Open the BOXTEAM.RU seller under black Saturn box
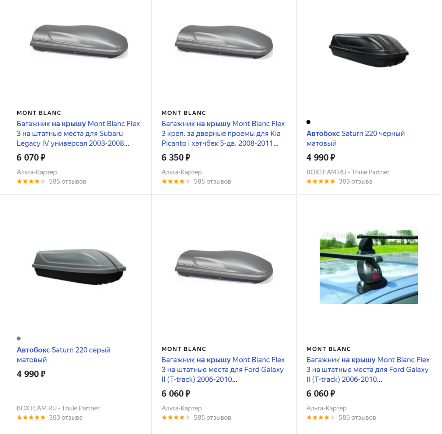442x434 pixels. [x=347, y=172]
